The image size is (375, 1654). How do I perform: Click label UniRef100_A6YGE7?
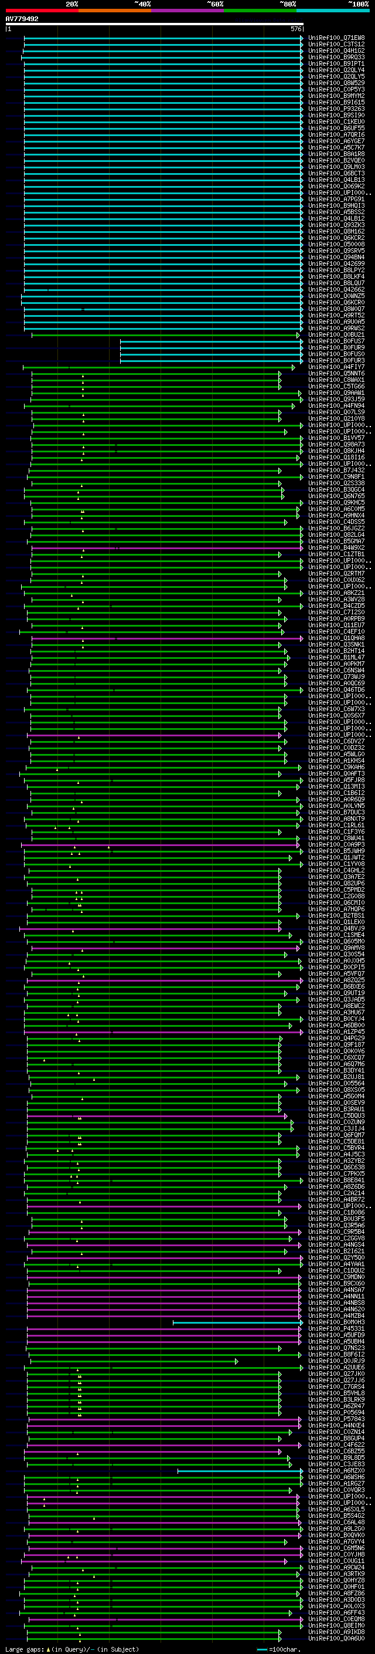point(336,141)
